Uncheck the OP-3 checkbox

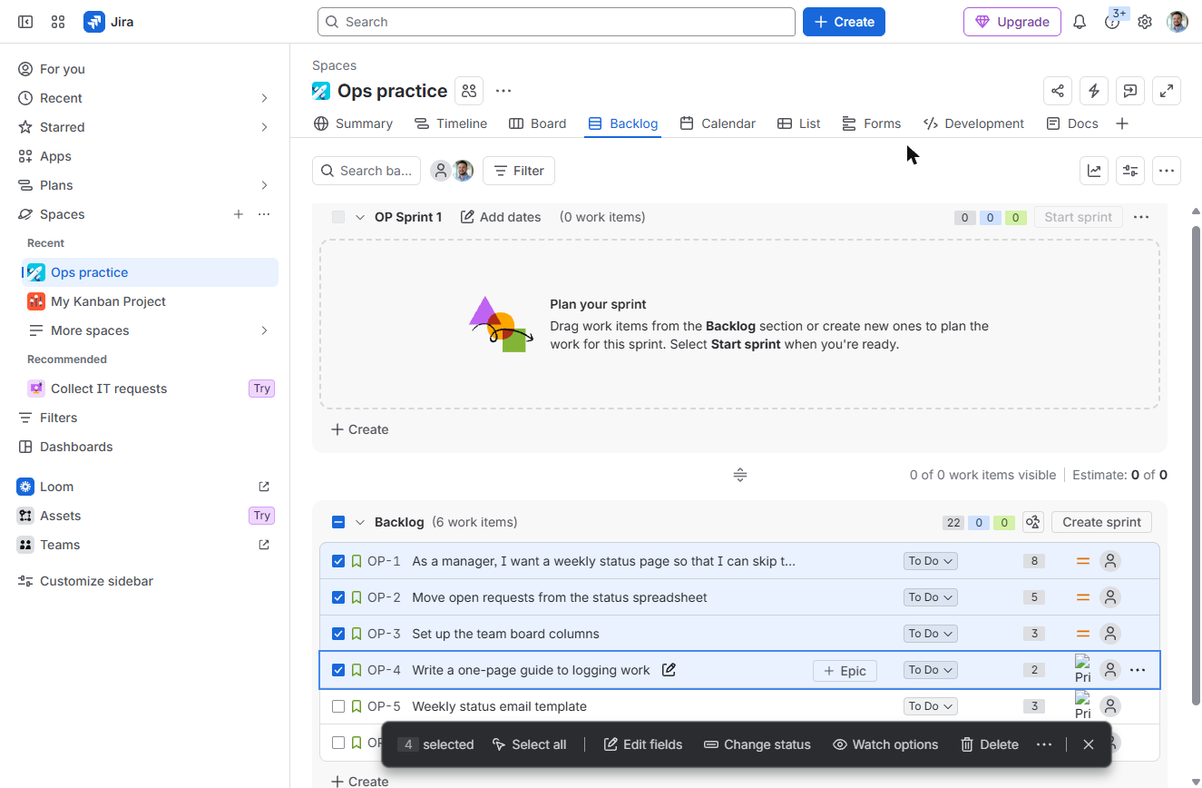pyautogui.click(x=338, y=634)
